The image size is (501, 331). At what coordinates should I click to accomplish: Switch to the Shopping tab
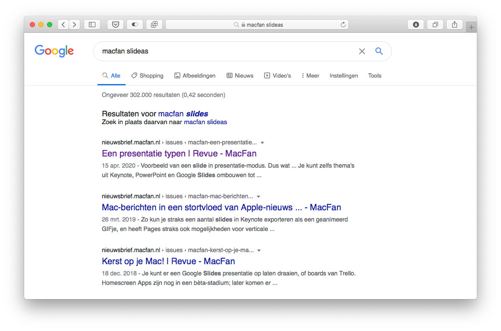click(x=147, y=76)
